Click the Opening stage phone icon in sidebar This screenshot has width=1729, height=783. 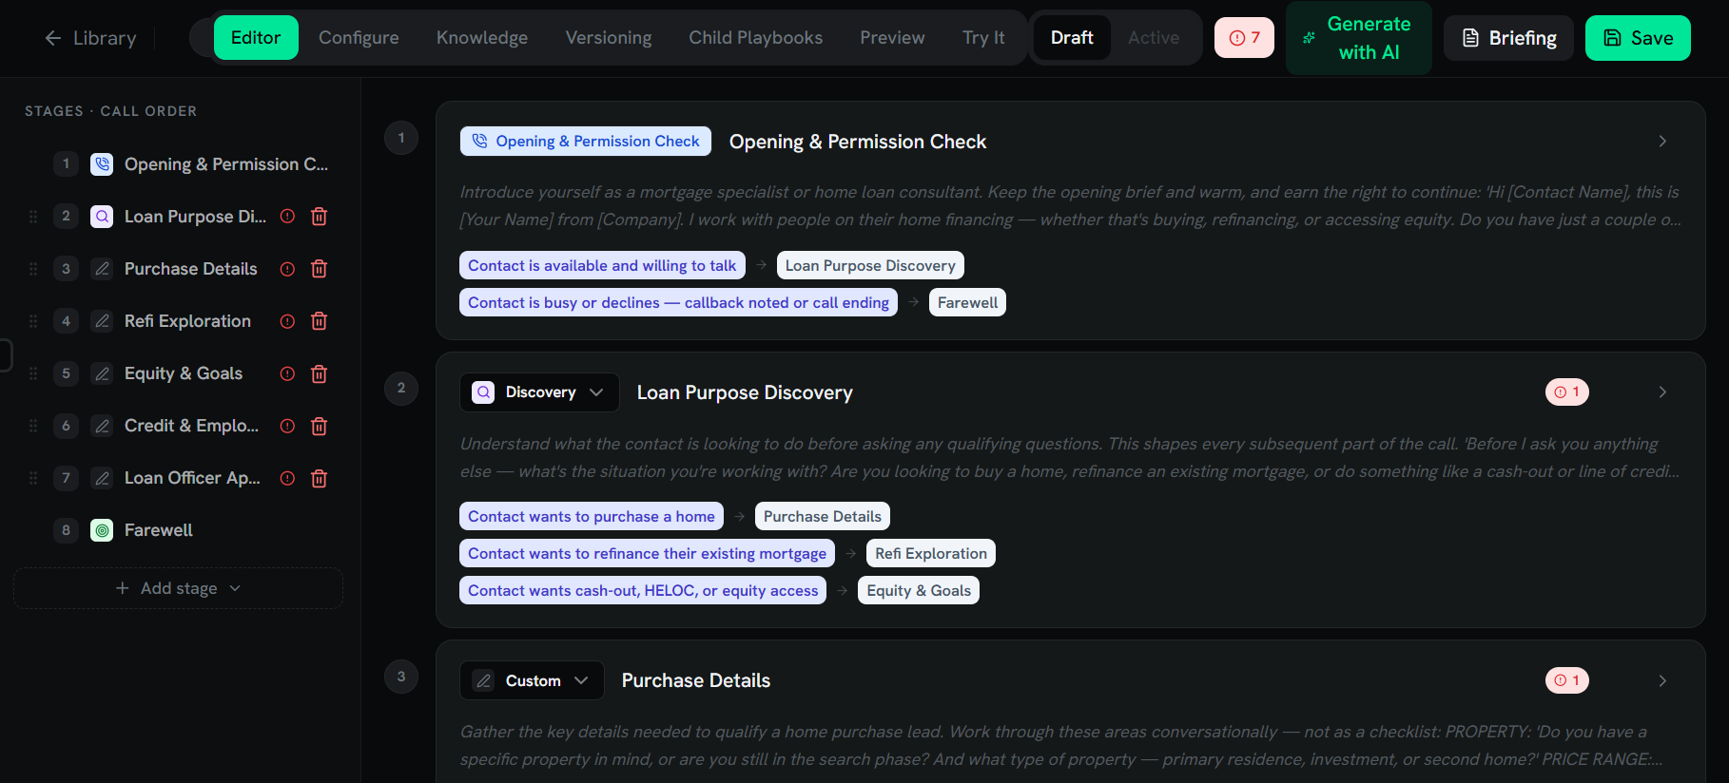click(102, 164)
